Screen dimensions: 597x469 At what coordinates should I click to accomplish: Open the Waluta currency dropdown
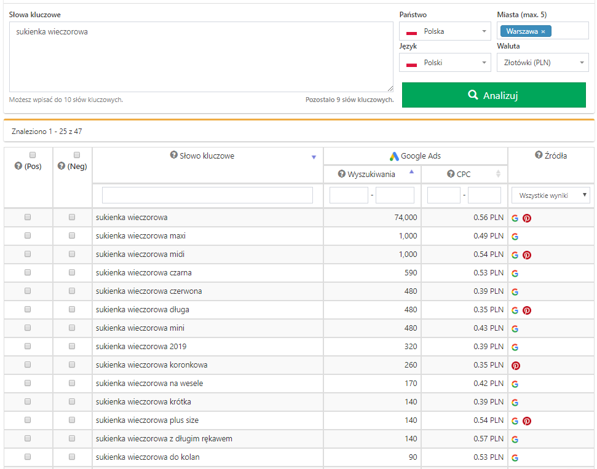click(x=542, y=63)
